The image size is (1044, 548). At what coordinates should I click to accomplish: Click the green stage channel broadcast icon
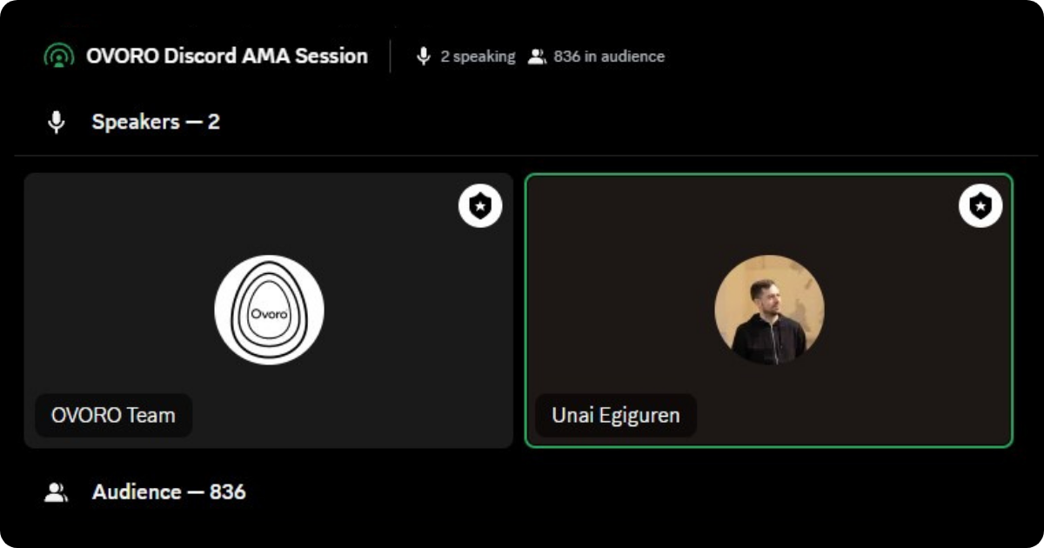58,57
